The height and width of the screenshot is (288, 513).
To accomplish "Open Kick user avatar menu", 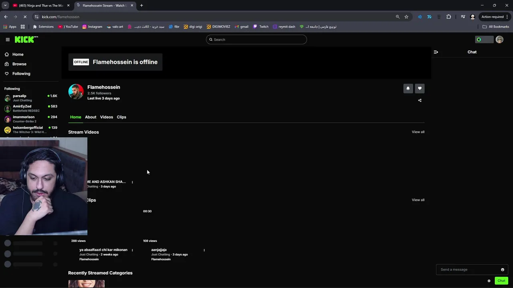I will [x=499, y=40].
